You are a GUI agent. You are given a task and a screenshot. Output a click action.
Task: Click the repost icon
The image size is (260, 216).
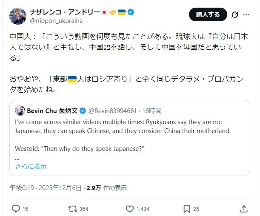(73, 209)
